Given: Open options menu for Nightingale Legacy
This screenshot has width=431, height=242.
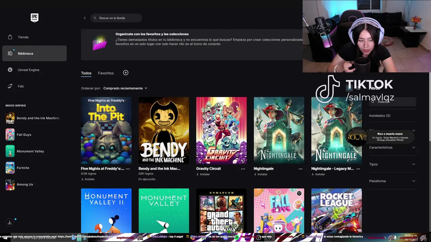Looking at the screenshot, I should tap(358, 169).
